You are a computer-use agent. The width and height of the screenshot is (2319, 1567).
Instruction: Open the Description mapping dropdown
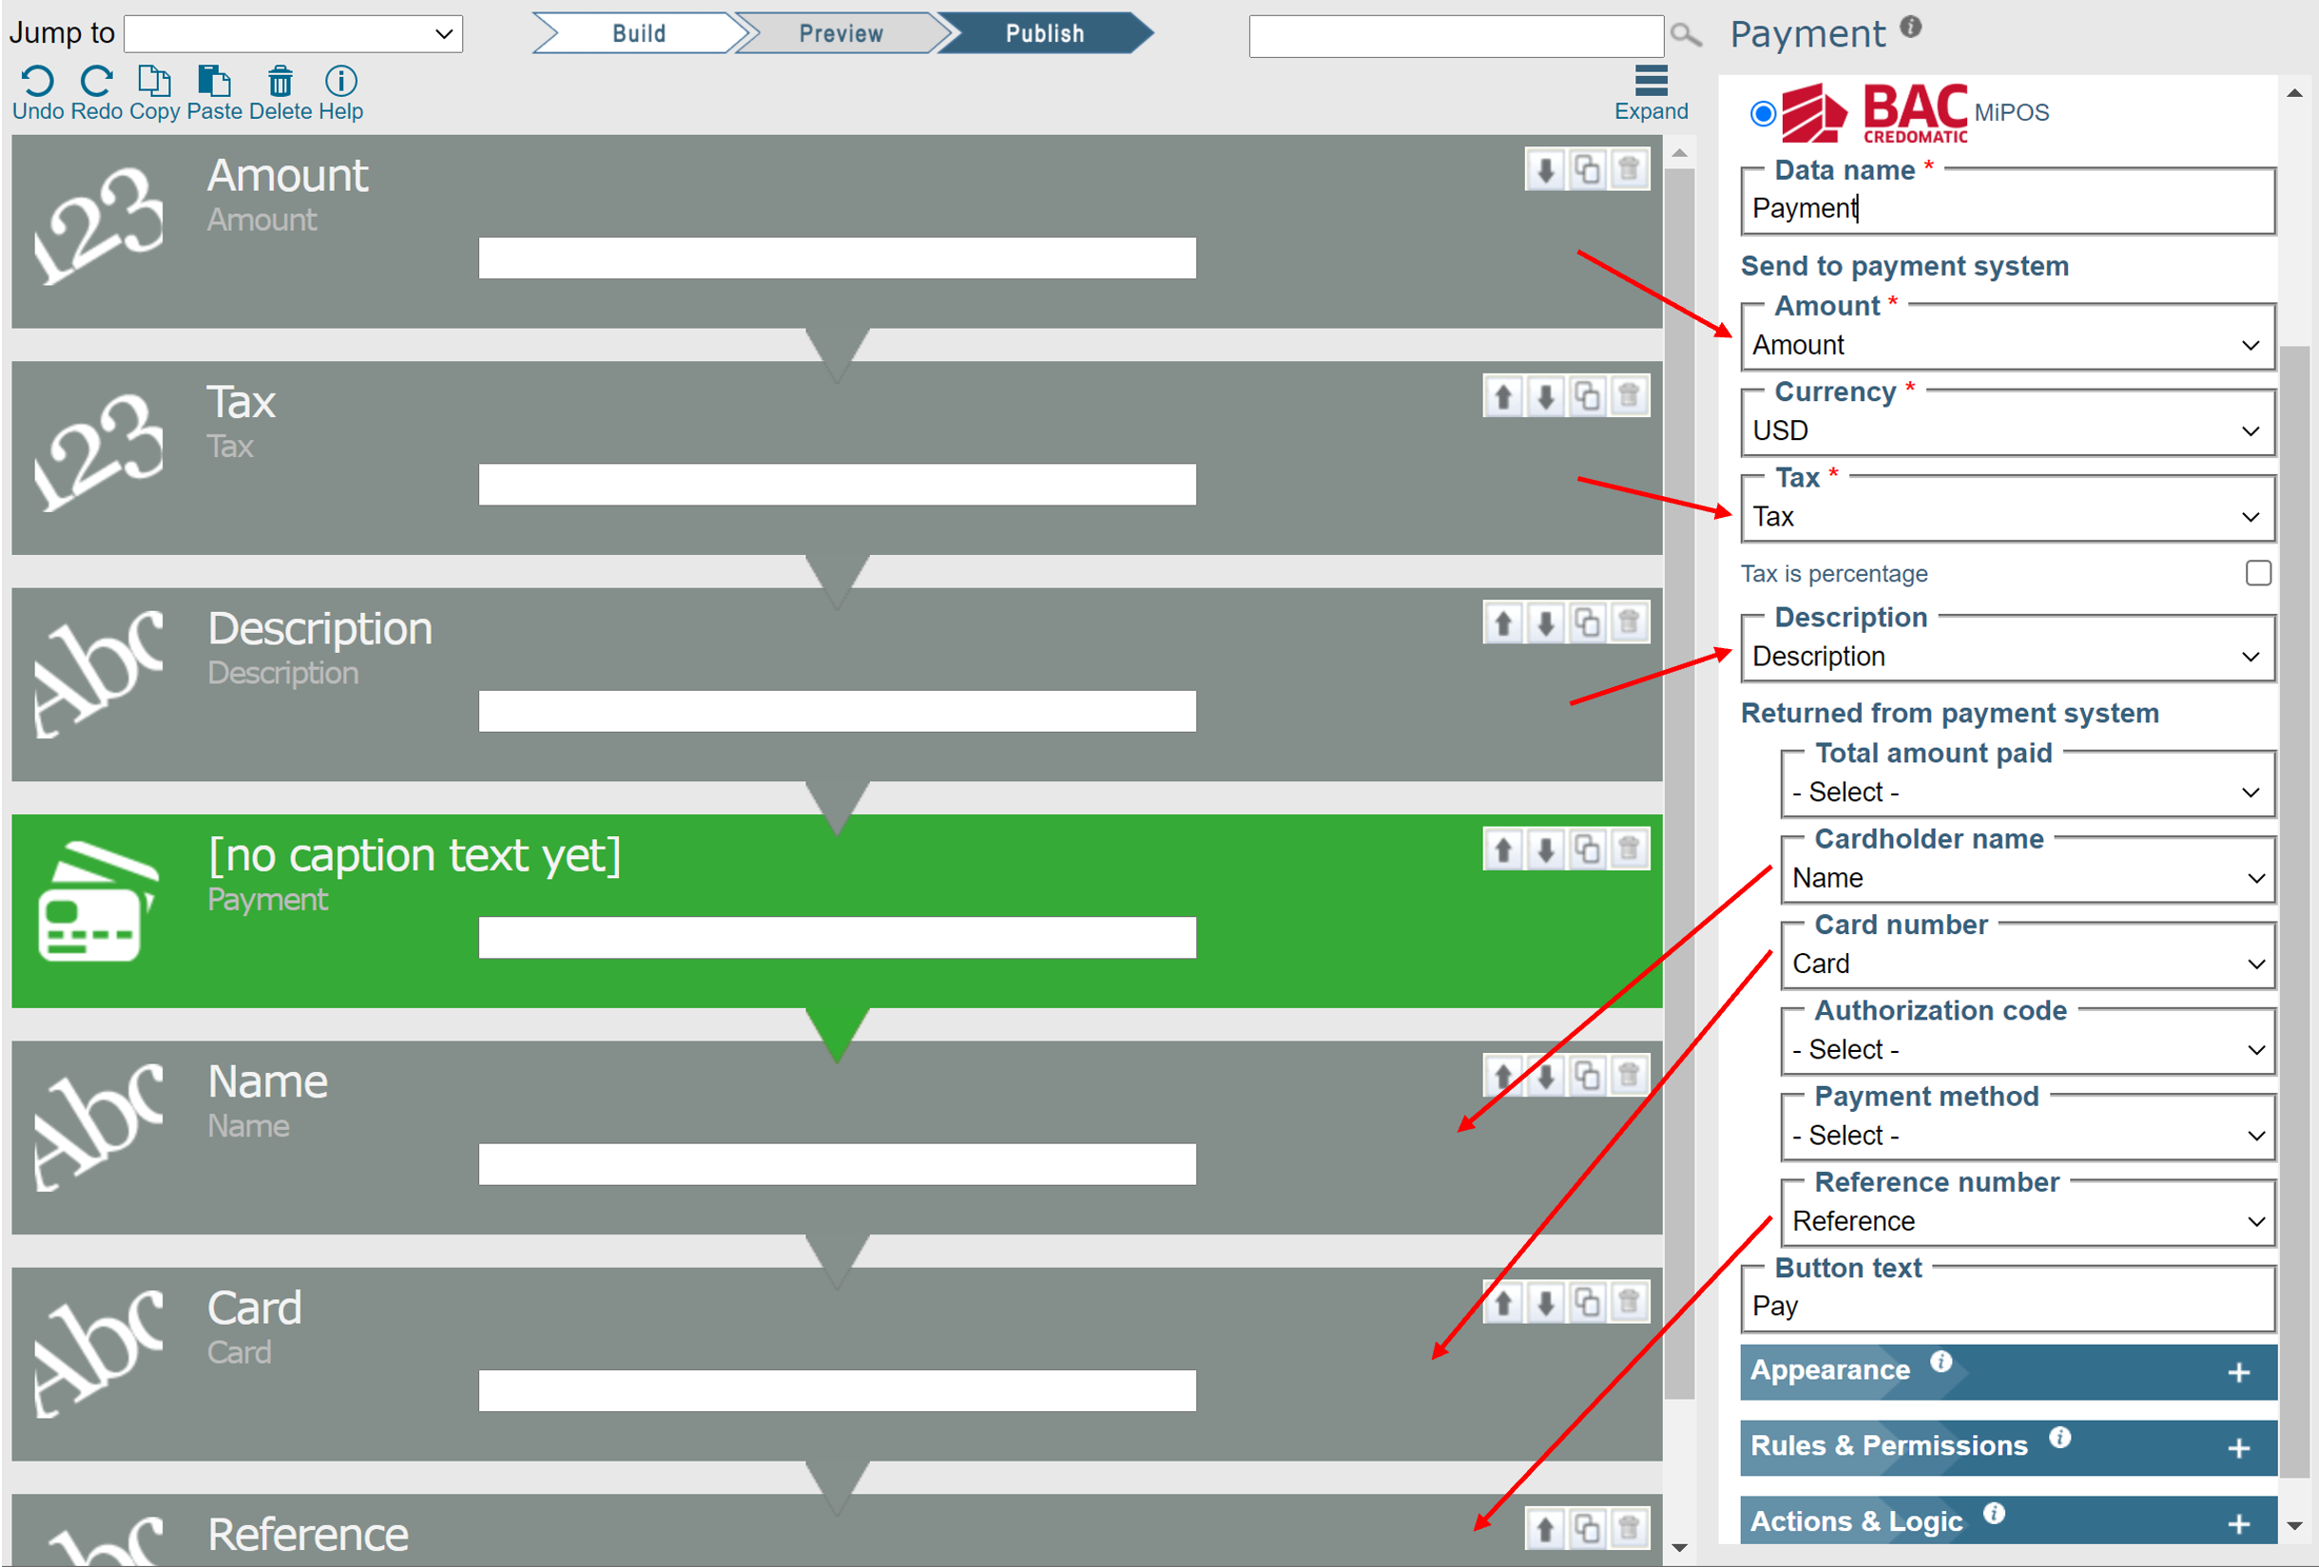(2008, 657)
